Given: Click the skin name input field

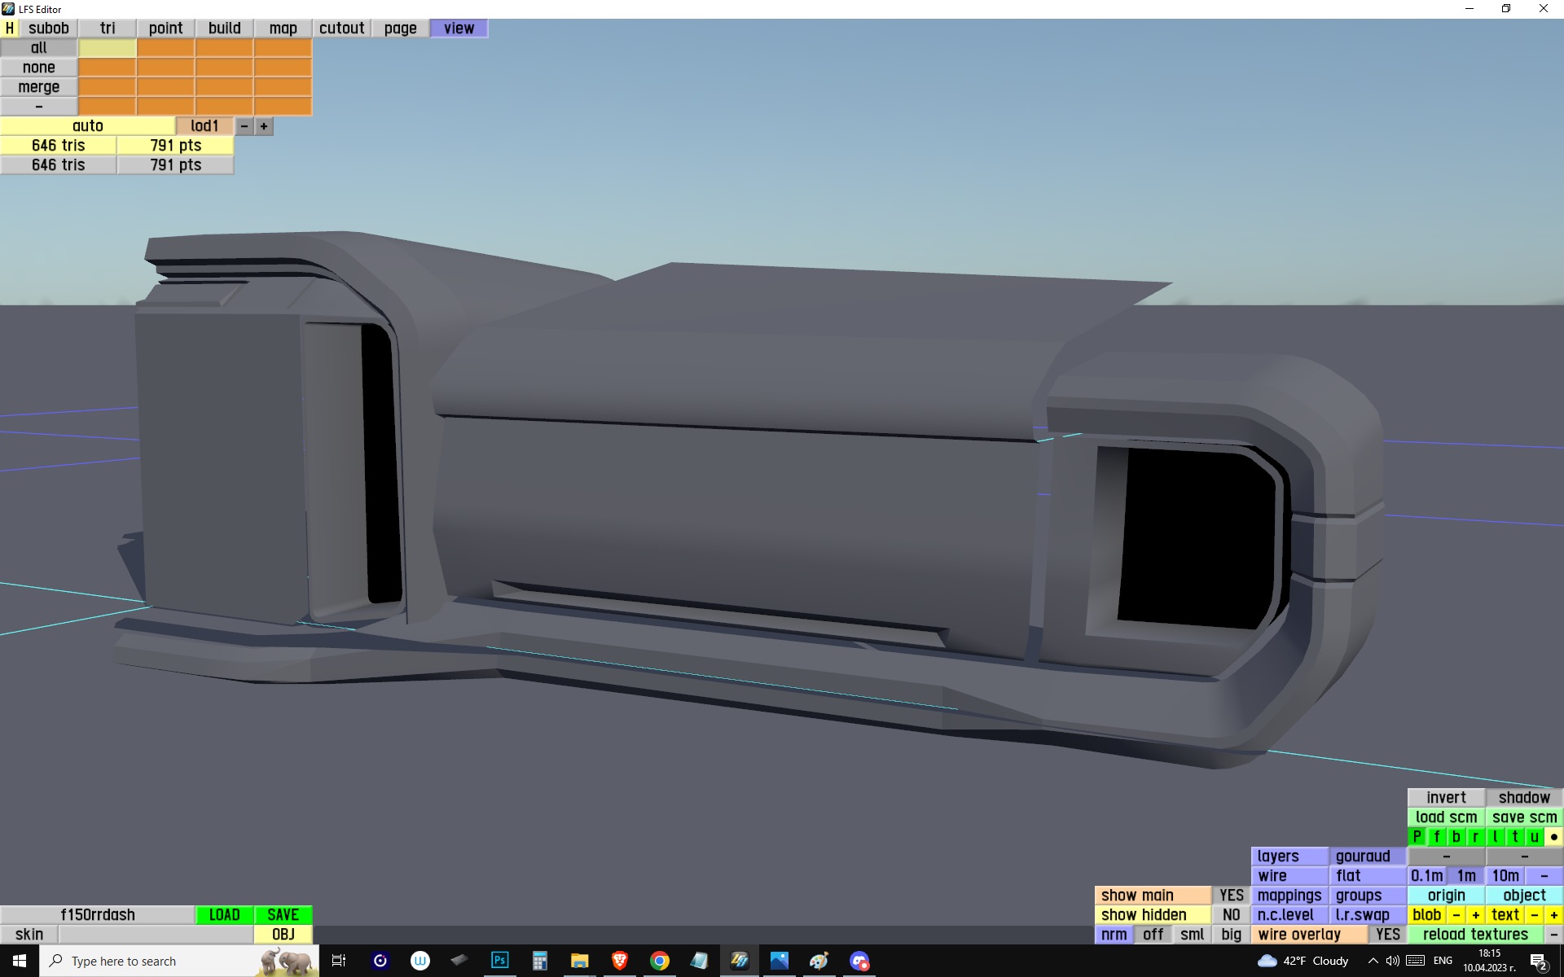Looking at the screenshot, I should pos(156,935).
